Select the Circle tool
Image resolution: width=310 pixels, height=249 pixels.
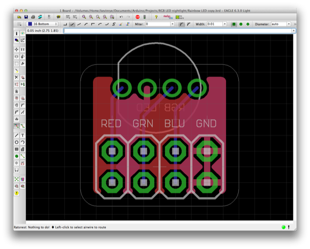tap(16, 142)
